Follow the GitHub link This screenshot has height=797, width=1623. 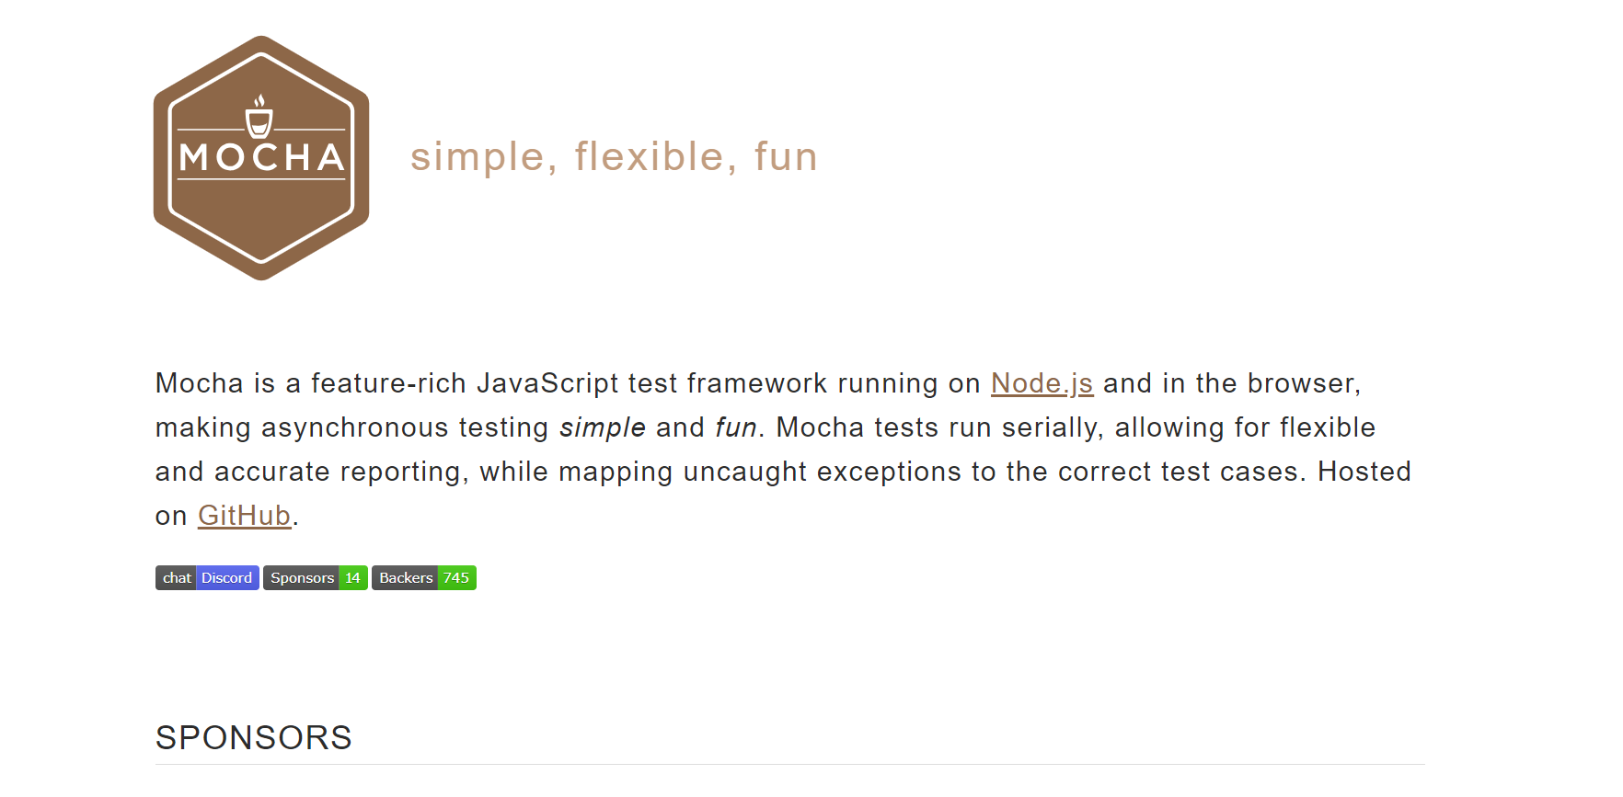click(244, 516)
